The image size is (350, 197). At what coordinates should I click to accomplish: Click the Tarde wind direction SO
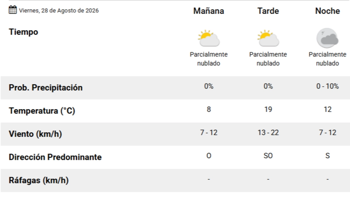(268, 156)
